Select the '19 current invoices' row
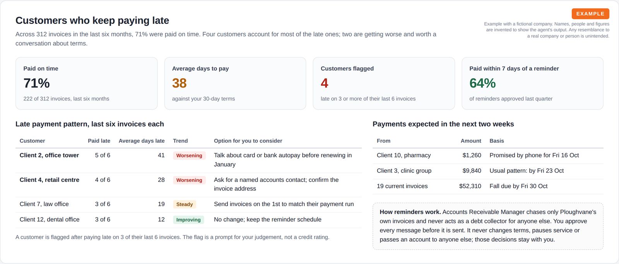The height and width of the screenshot is (264, 619). click(488, 186)
